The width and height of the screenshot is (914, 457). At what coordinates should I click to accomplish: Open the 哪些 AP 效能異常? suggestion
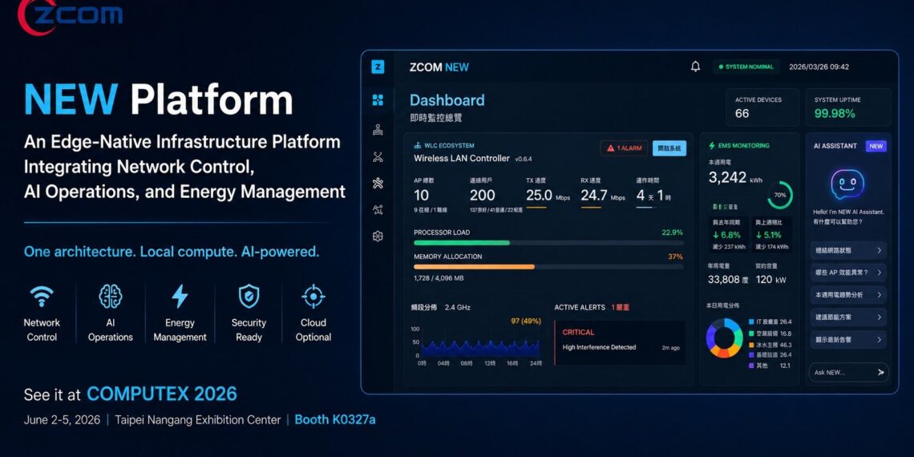tap(848, 273)
